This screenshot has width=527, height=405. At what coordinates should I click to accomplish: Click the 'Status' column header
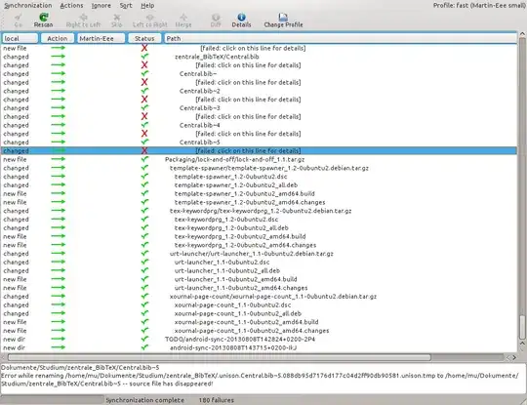(144, 38)
